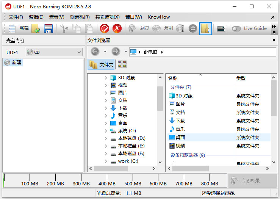Click the 立即刻录 burn now button
280x199 pixels.
coord(252,180)
